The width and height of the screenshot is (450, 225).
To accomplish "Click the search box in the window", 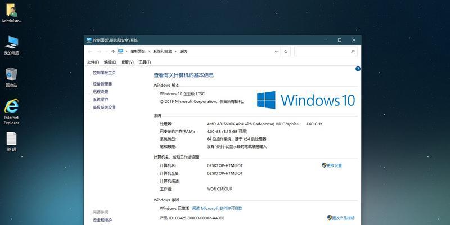I will pos(326,51).
